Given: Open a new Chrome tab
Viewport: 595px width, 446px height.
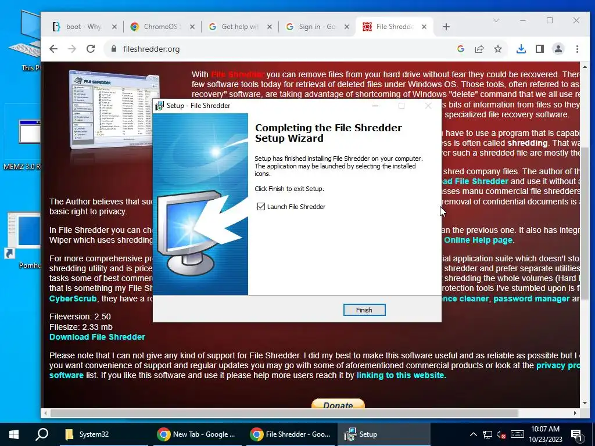Looking at the screenshot, I should pyautogui.click(x=446, y=27).
